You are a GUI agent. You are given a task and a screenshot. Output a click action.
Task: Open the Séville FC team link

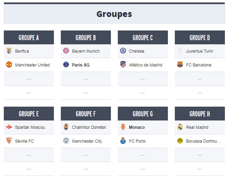tap(25, 141)
